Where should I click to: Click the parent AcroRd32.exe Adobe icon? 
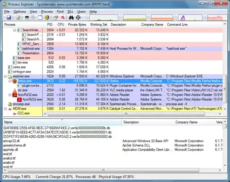[x=15, y=95]
